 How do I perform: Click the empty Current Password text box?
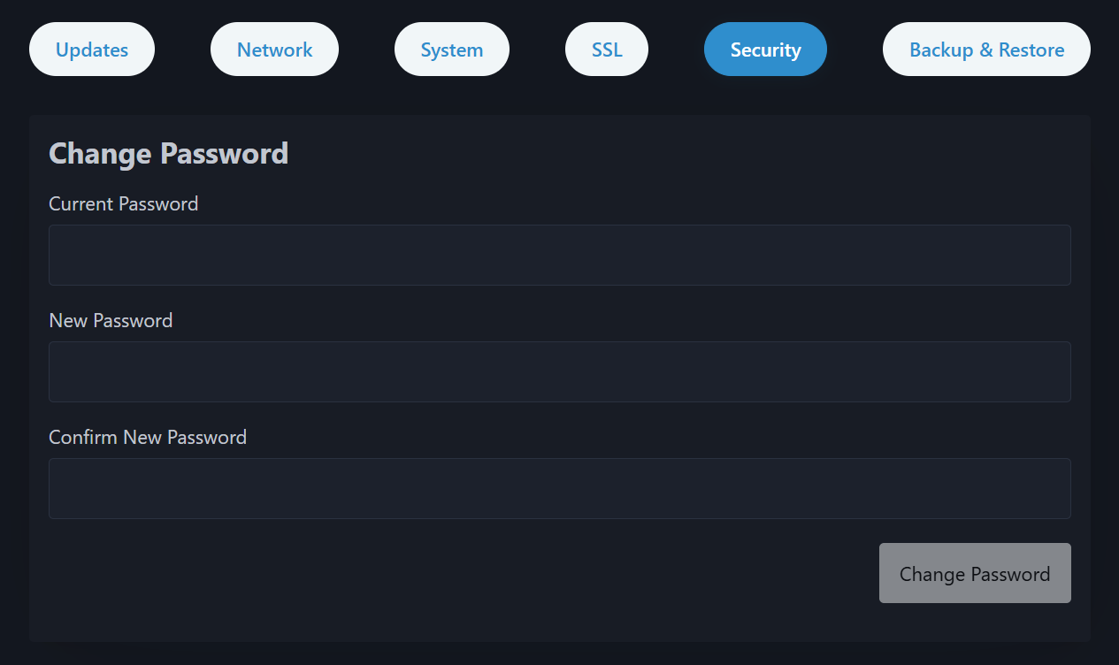click(x=559, y=254)
